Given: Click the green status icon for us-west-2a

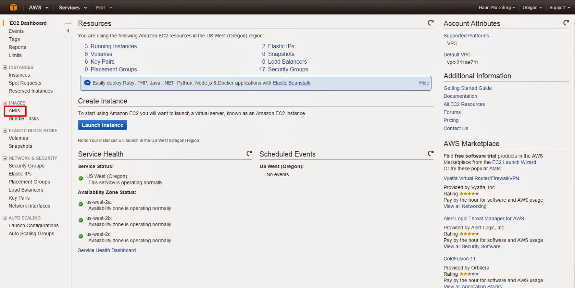Looking at the screenshot, I should [x=81, y=204].
